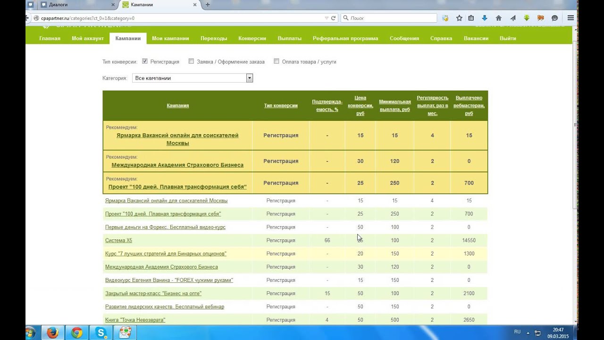Sort by Минимальная выплата column header
This screenshot has width=604, height=340.
[x=395, y=106]
